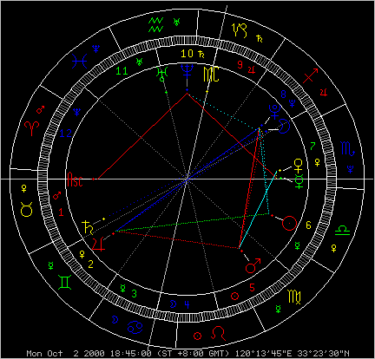
Task: Select the large red Jupiter planet glyph
Action: (98, 244)
